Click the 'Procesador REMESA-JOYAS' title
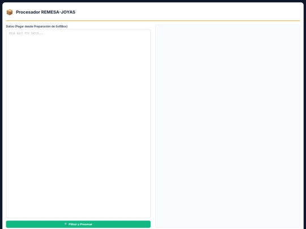The width and height of the screenshot is (306, 229). 46,12
